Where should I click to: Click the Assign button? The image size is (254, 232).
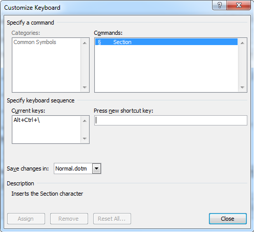coord(26,219)
